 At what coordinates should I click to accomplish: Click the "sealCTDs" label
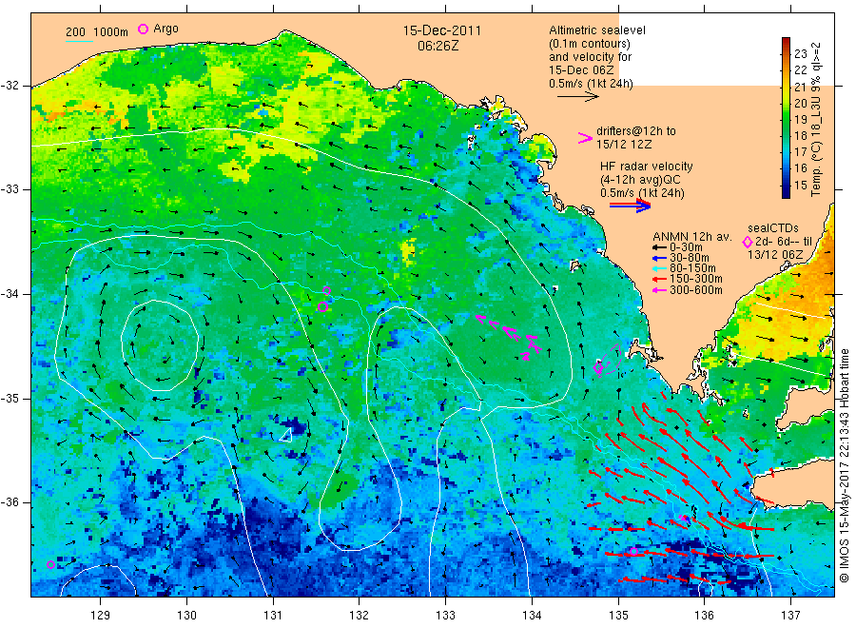(x=772, y=228)
